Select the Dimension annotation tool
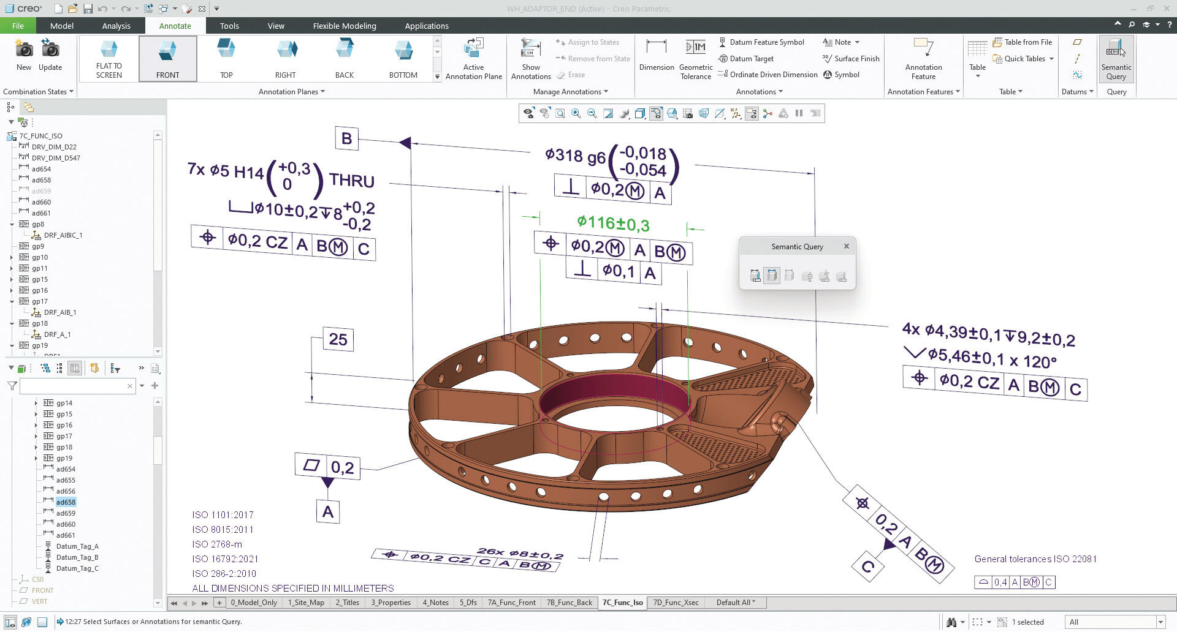1177x632 pixels. (x=656, y=58)
